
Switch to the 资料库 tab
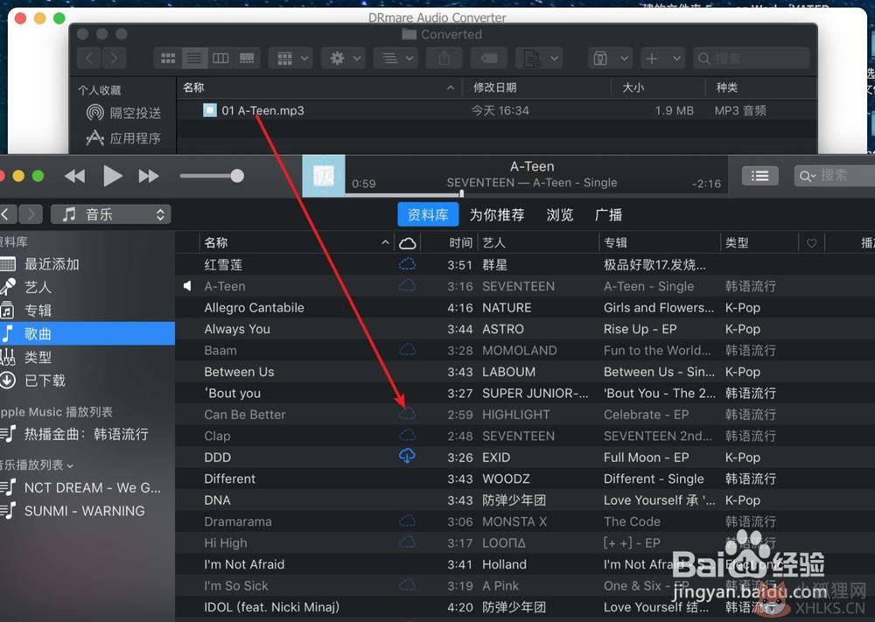tap(428, 215)
